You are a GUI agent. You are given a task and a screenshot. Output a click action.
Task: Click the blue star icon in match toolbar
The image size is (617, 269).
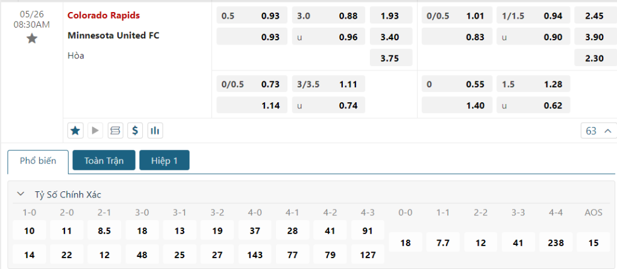click(75, 130)
